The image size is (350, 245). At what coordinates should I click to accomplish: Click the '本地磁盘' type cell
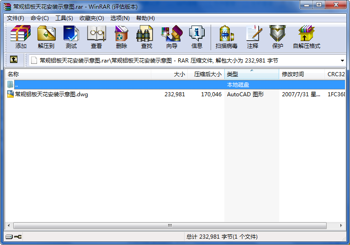click(x=238, y=85)
